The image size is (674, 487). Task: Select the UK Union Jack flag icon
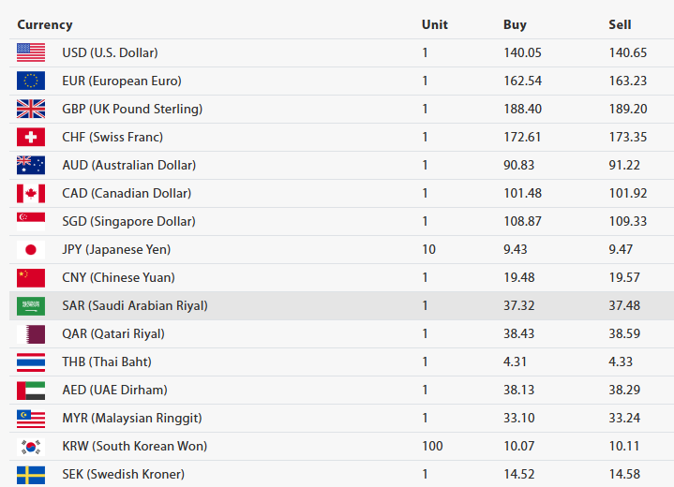31,110
